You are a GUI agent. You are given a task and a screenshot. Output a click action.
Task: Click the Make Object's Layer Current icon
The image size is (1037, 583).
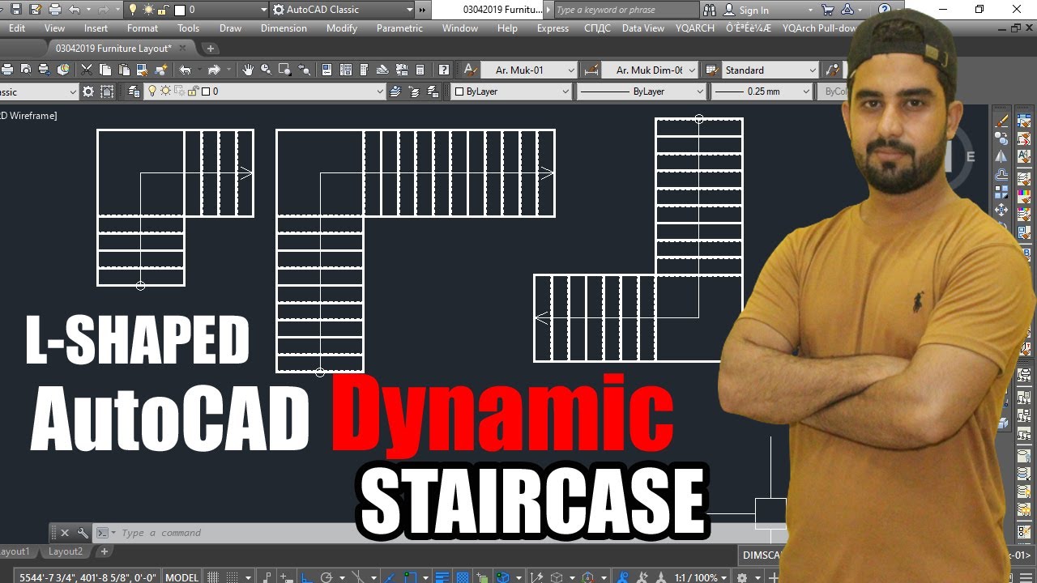click(x=396, y=91)
